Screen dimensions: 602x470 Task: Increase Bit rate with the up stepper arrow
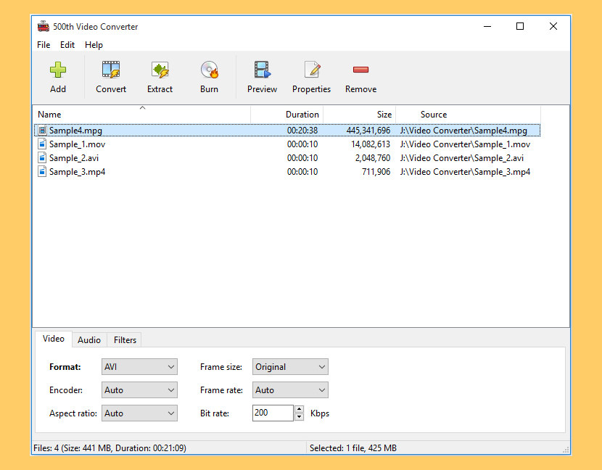coord(298,409)
